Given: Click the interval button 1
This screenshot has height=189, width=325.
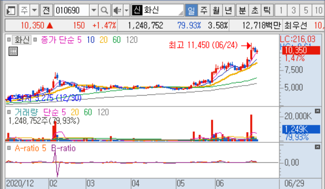Looking at the screenshot, I should pyautogui.click(x=281, y=10).
